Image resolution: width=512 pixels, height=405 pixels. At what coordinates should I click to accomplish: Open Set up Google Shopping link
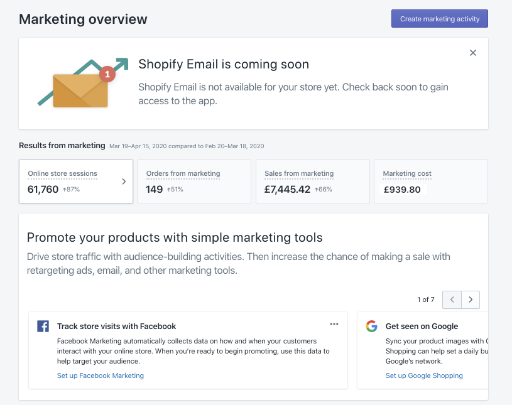[x=424, y=375]
